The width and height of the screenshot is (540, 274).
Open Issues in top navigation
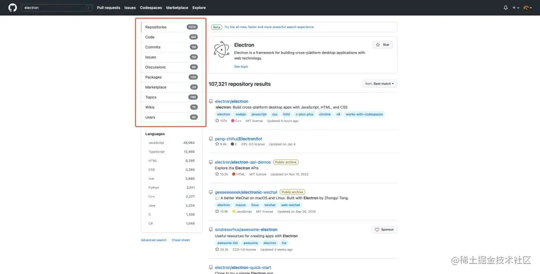[x=130, y=7]
